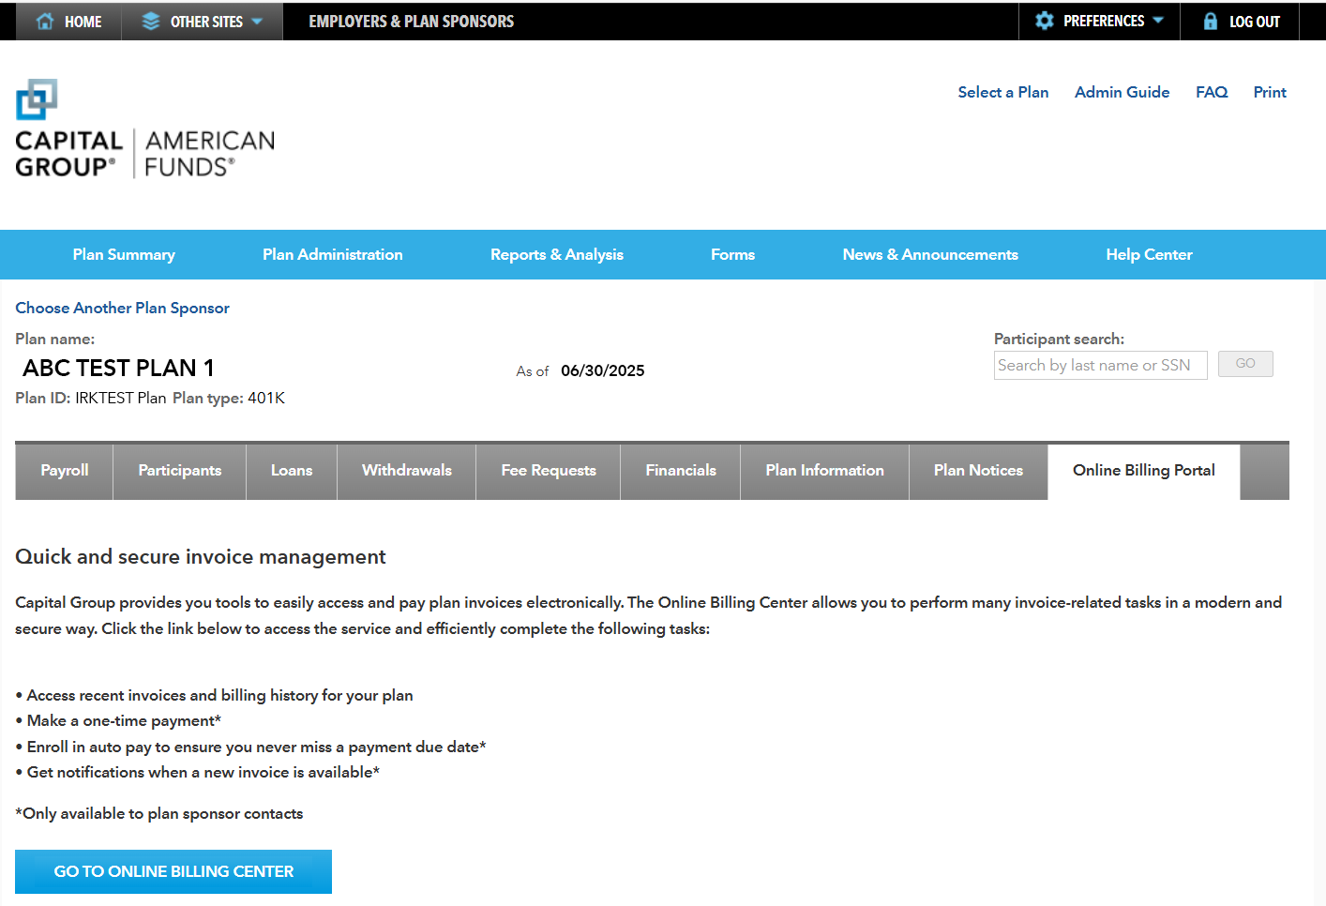The width and height of the screenshot is (1326, 906).
Task: Click the Home icon in the top navigation bar
Action: [44, 21]
